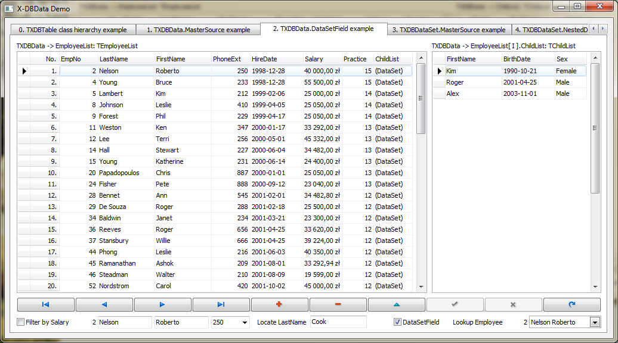Insert a record with the plus button
618x343 pixels.
279,304
